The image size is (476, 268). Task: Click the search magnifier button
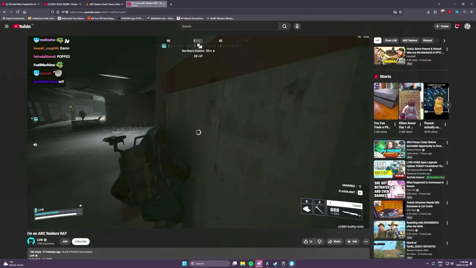284,26
